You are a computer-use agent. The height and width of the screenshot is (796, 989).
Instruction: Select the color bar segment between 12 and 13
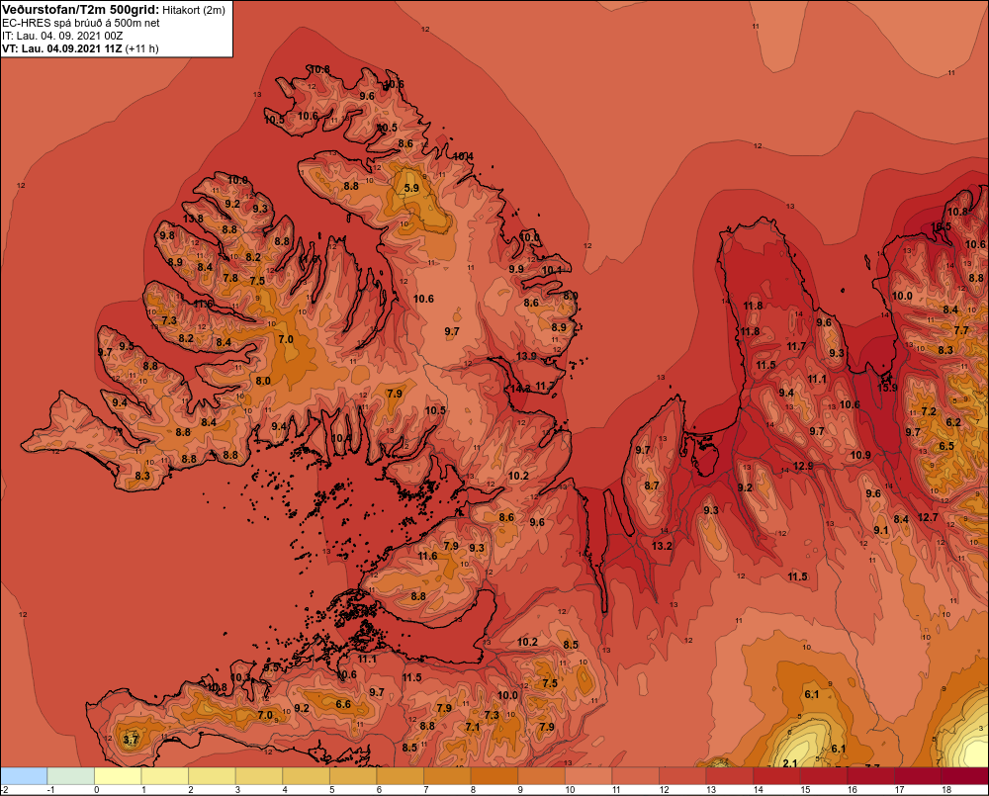tap(682, 776)
